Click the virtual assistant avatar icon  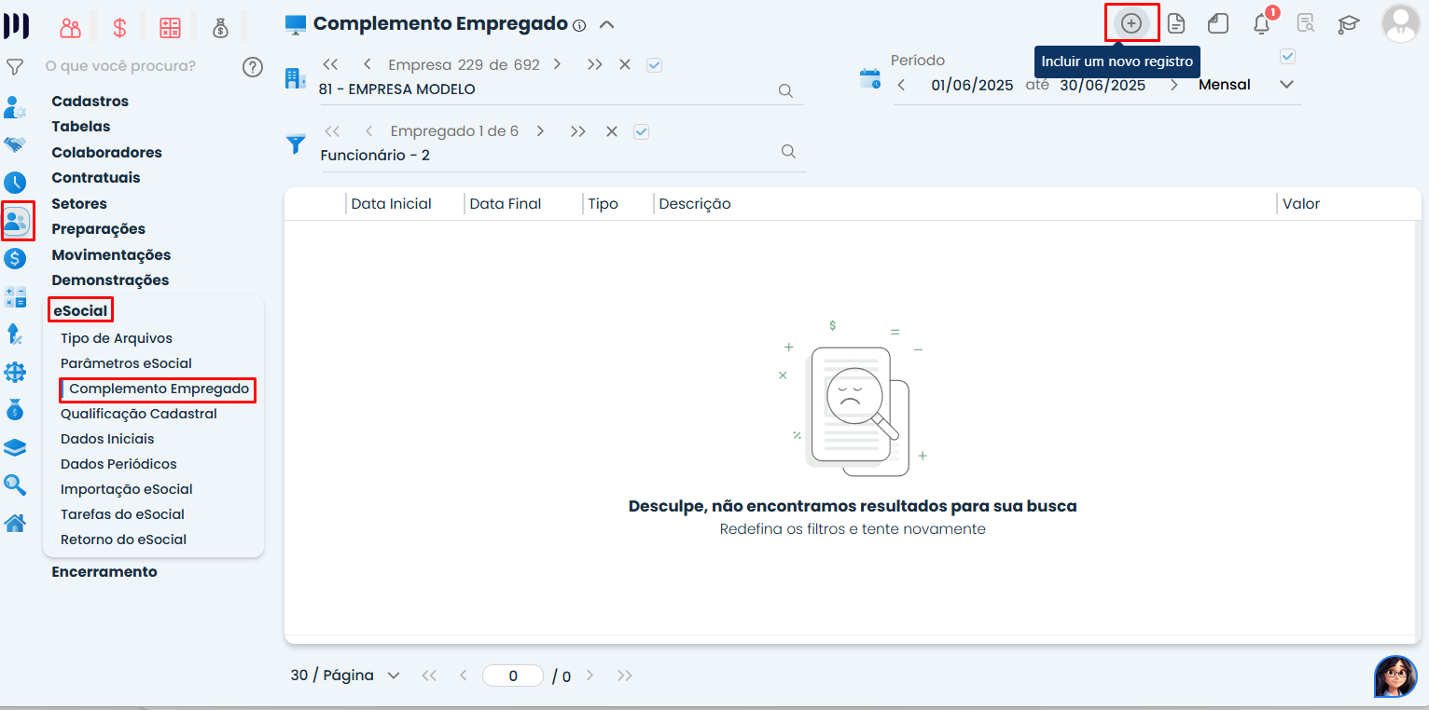[x=1394, y=676]
